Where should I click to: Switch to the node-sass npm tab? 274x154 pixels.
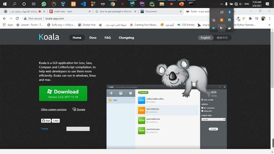pos(70,12)
